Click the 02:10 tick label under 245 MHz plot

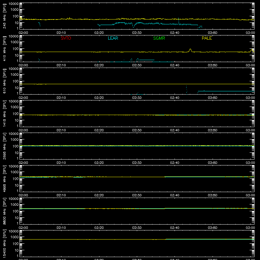pos(61,33)
